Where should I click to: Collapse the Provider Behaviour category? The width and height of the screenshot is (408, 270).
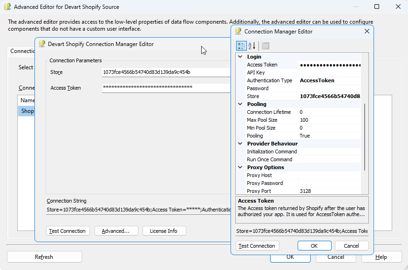241,144
